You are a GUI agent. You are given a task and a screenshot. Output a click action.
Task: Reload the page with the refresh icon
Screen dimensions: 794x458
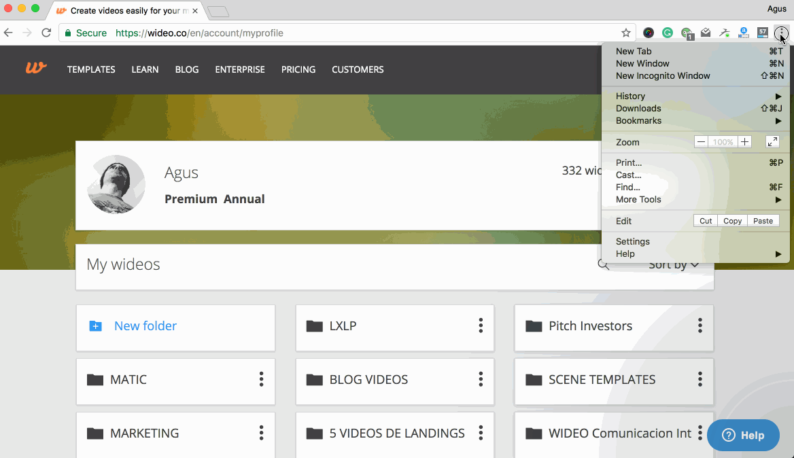(46, 33)
